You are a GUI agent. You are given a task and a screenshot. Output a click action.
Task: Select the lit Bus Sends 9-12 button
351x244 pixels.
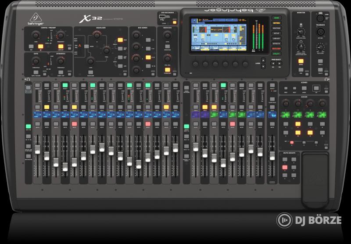click(x=148, y=57)
